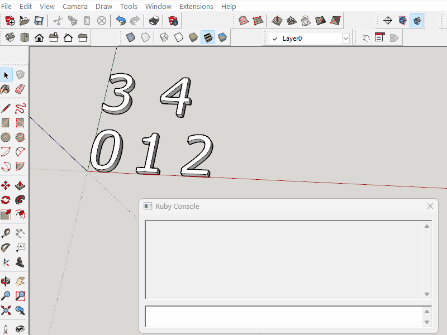Open the Window menu

[158, 6]
